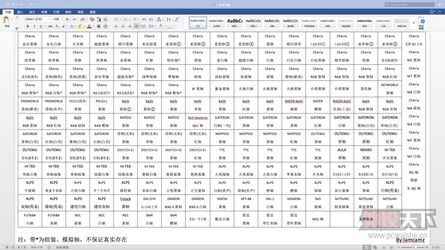The height and width of the screenshot is (250, 445).
Task: Click the zoom in plus icon
Action: pyautogui.click(x=427, y=247)
